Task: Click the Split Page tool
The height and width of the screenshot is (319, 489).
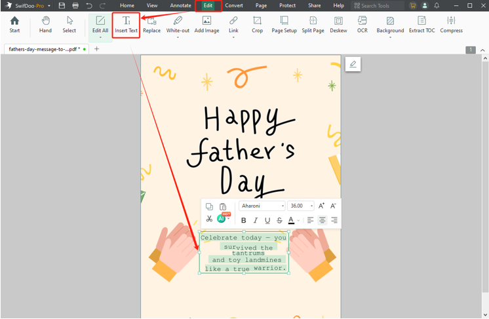Action: pos(313,25)
